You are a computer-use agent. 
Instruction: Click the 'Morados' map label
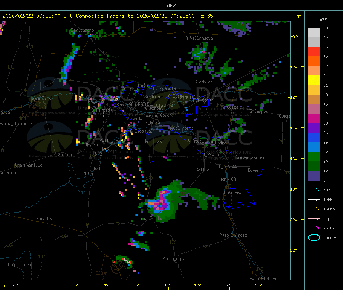click(45, 219)
